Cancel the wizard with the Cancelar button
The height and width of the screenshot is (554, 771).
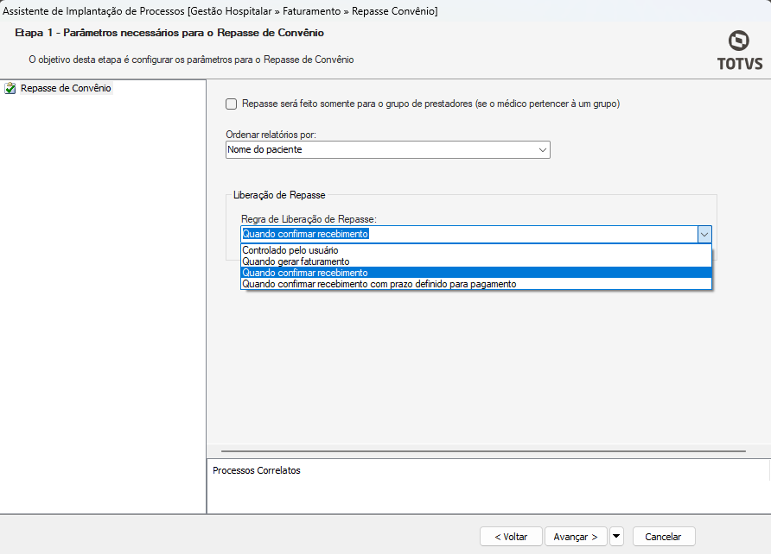point(663,537)
